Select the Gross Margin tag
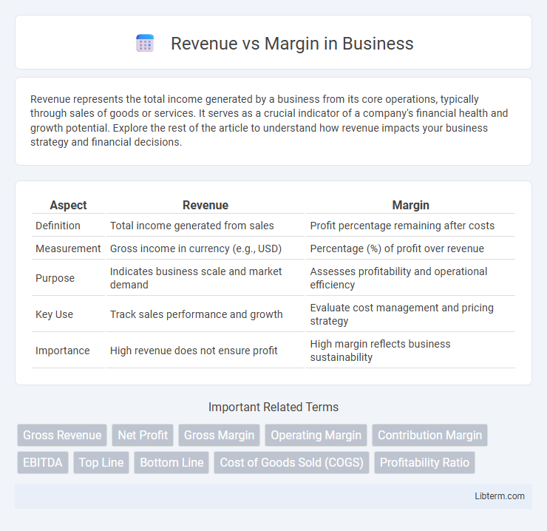The image size is (547, 531). (219, 435)
